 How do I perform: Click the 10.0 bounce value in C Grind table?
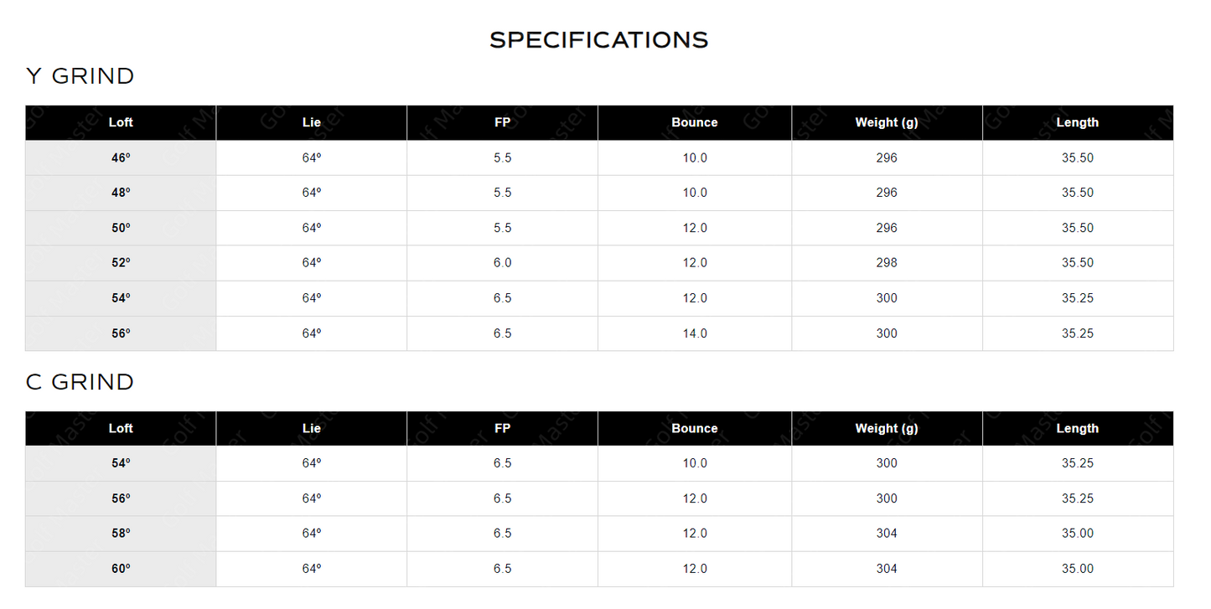[x=694, y=463]
